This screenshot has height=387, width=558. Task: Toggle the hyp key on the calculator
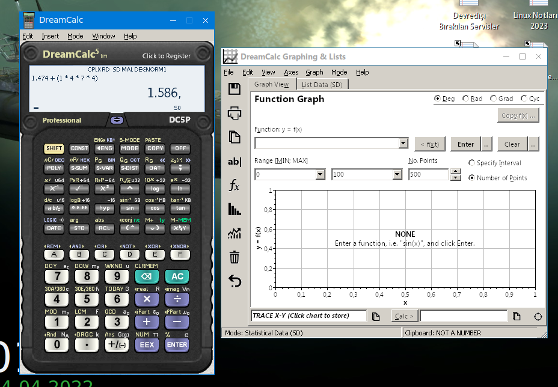point(104,208)
